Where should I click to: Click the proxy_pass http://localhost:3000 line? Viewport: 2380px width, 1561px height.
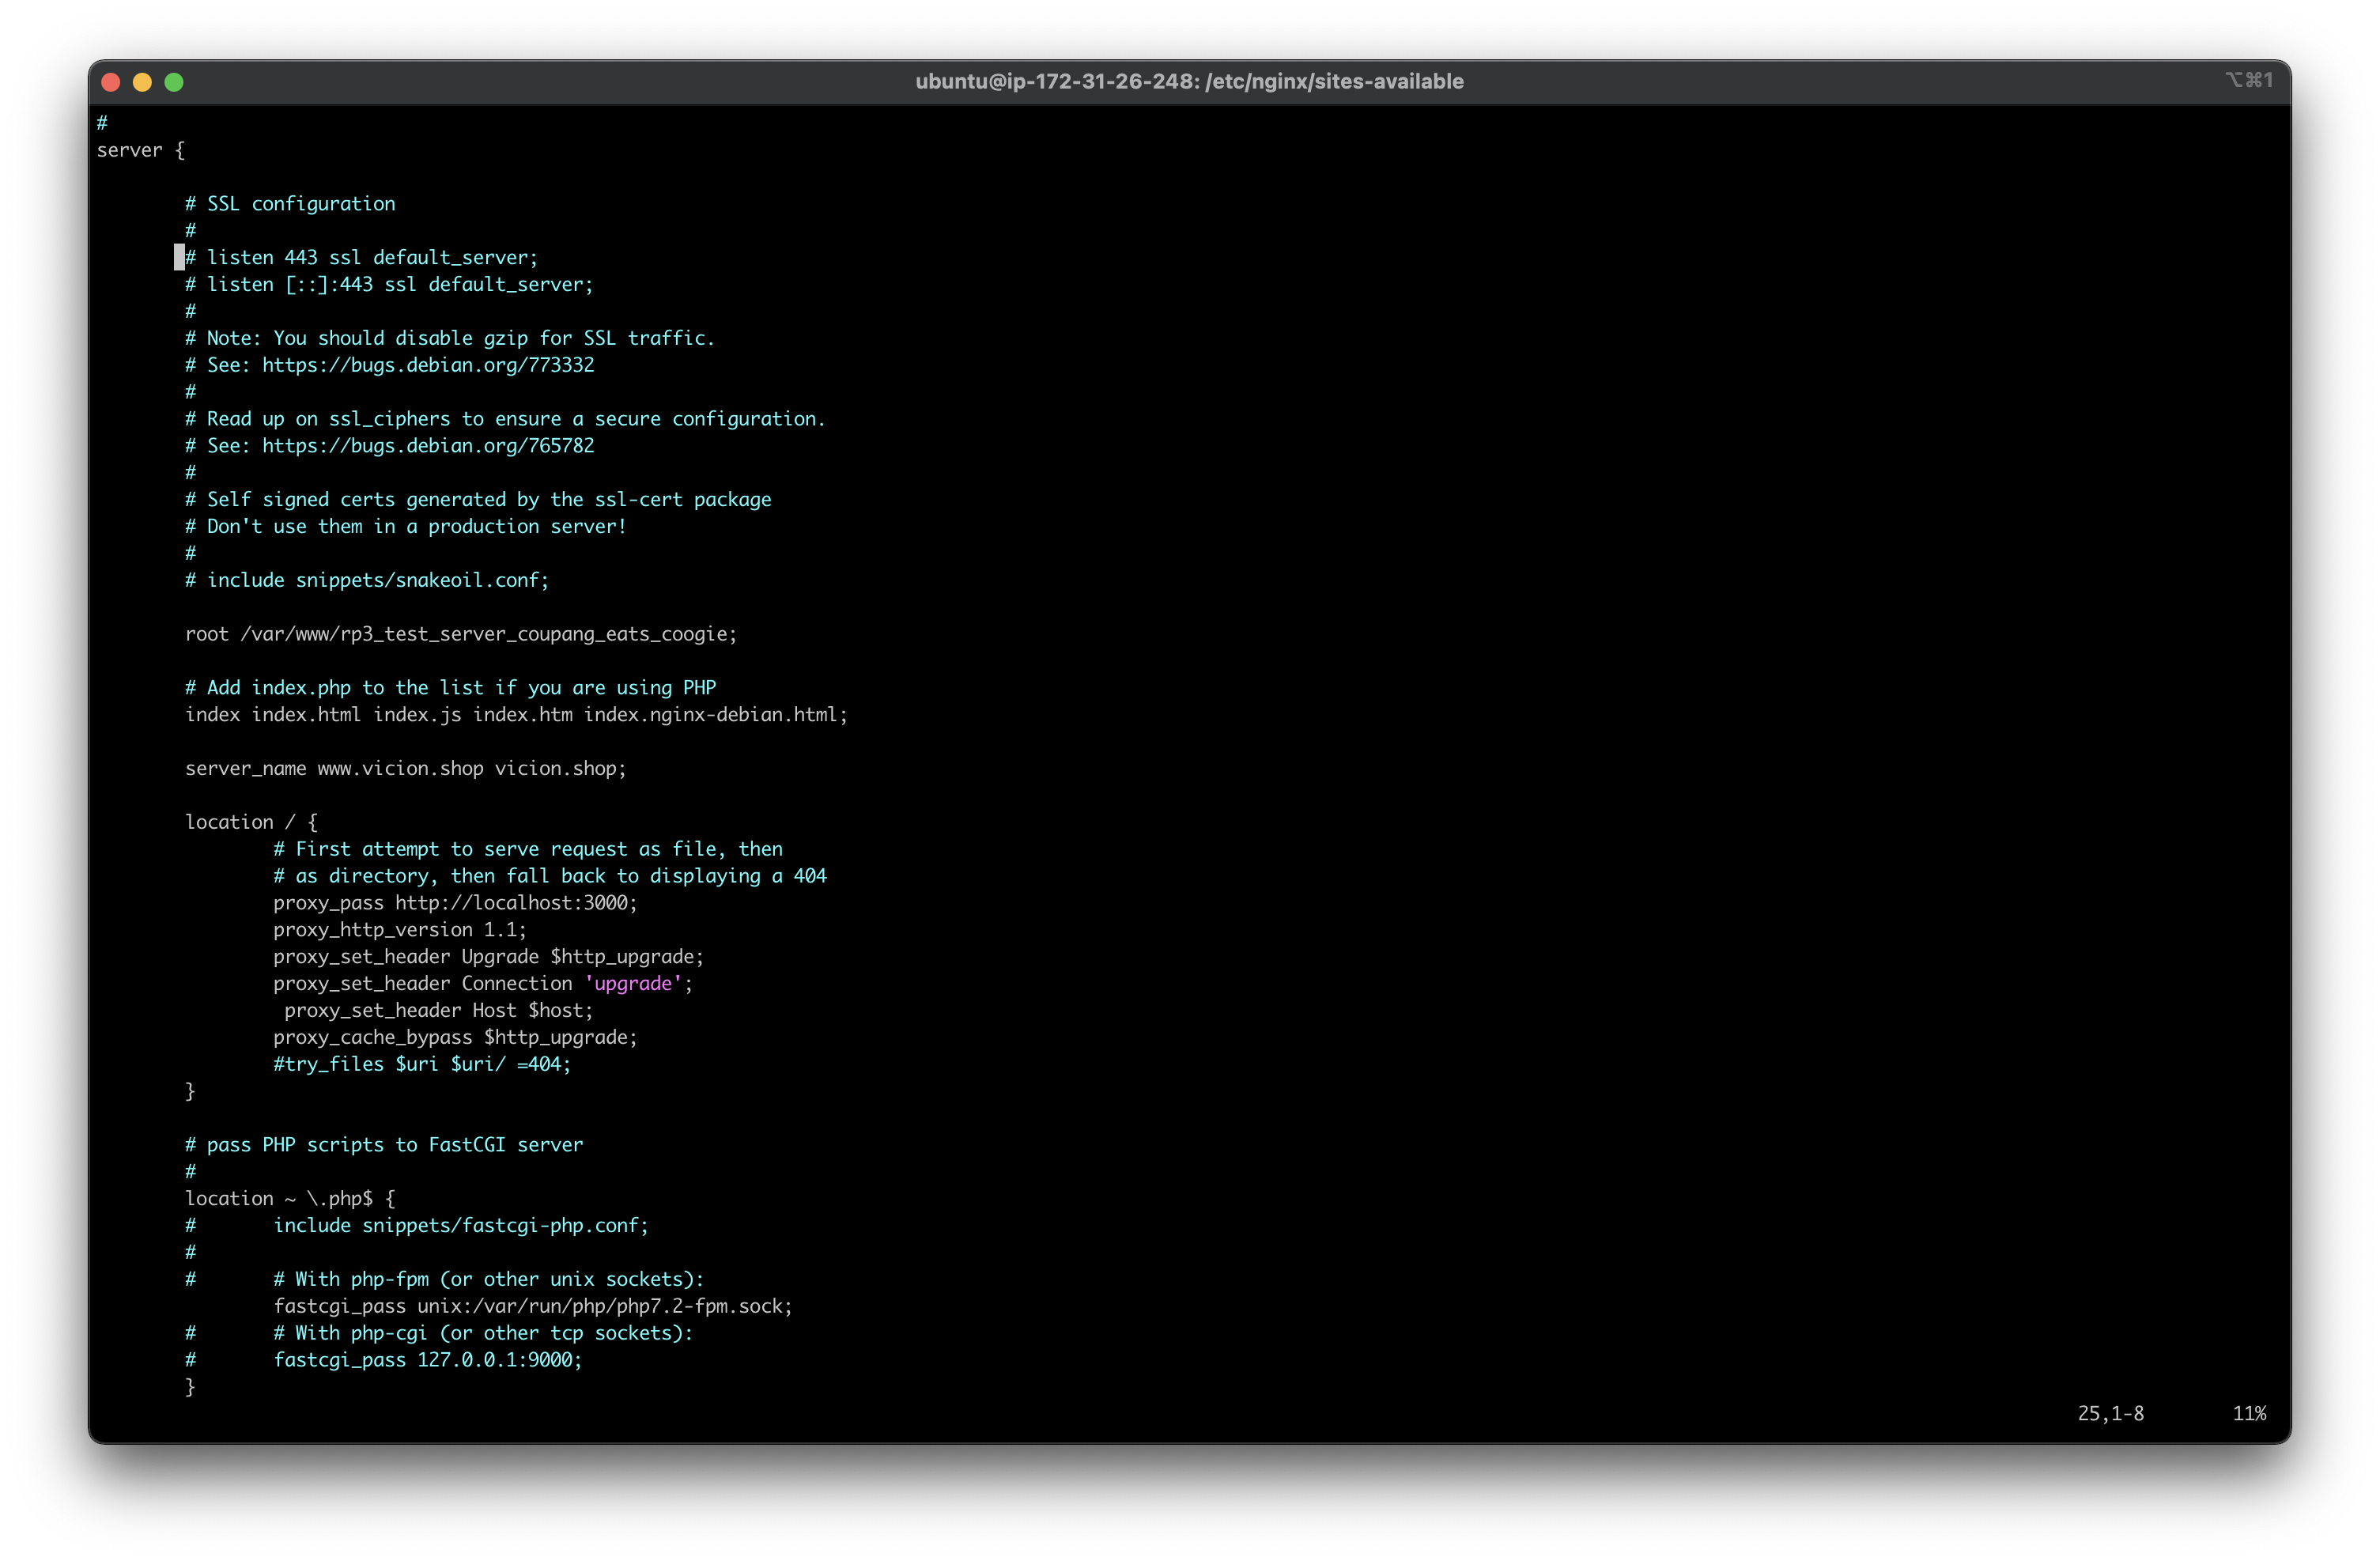[x=455, y=903]
